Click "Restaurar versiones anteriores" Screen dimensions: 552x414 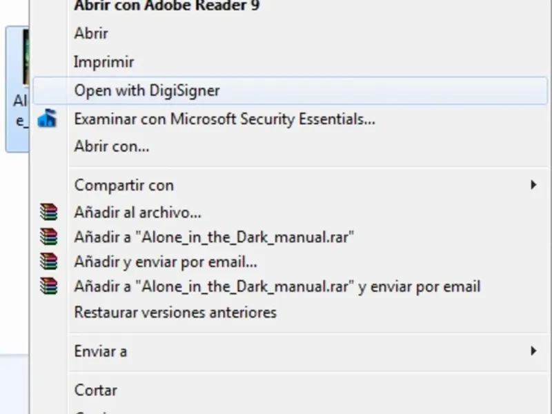pyautogui.click(x=175, y=312)
